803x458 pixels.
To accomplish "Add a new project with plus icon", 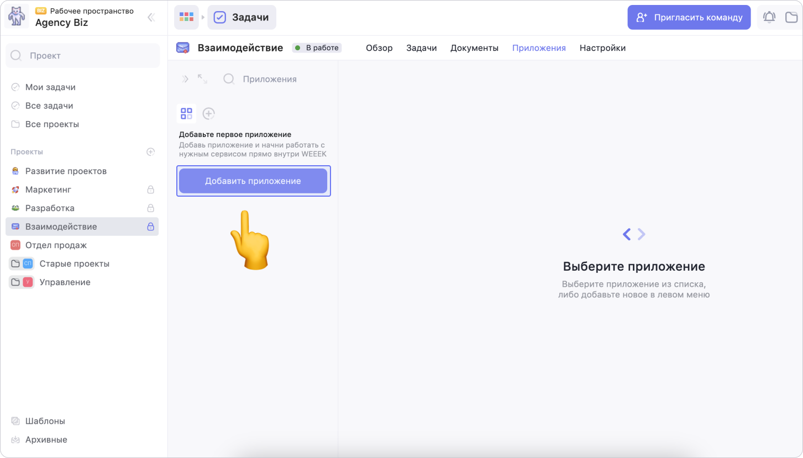I will coord(150,152).
